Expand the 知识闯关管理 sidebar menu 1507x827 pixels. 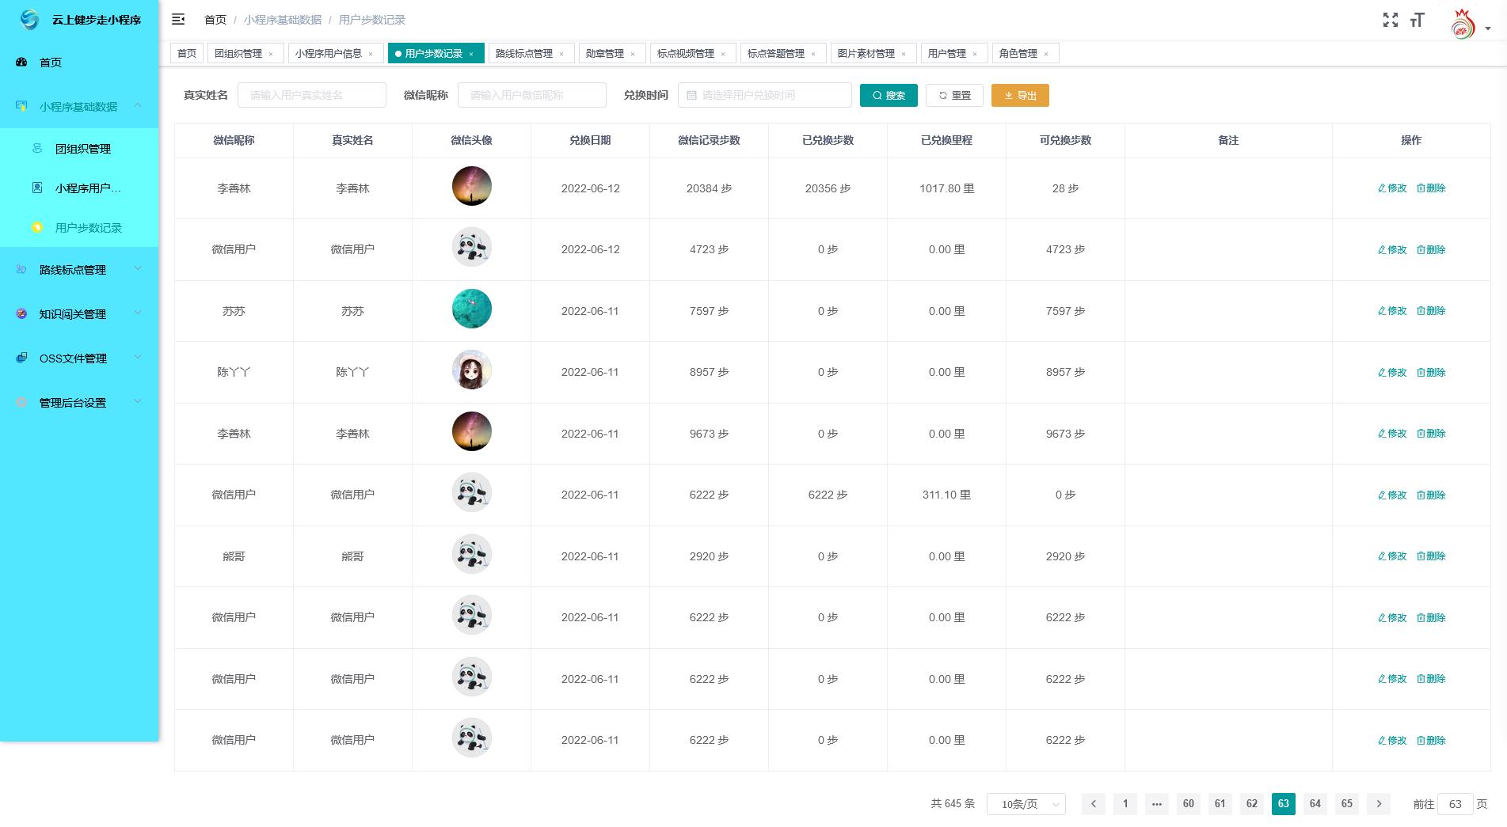pyautogui.click(x=79, y=314)
